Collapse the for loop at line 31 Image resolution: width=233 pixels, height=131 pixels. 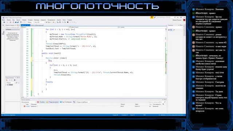[x=33, y=29]
